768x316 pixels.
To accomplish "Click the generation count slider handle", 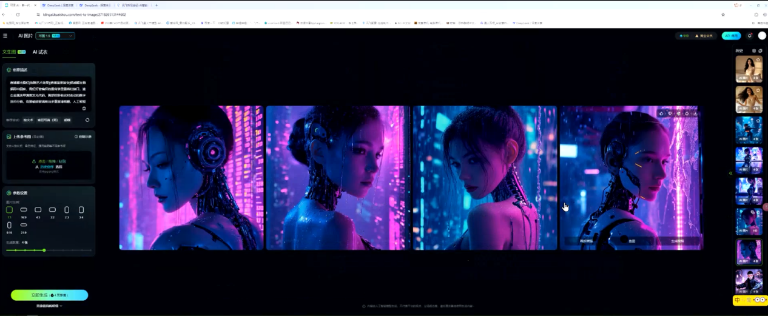I will pos(44,250).
